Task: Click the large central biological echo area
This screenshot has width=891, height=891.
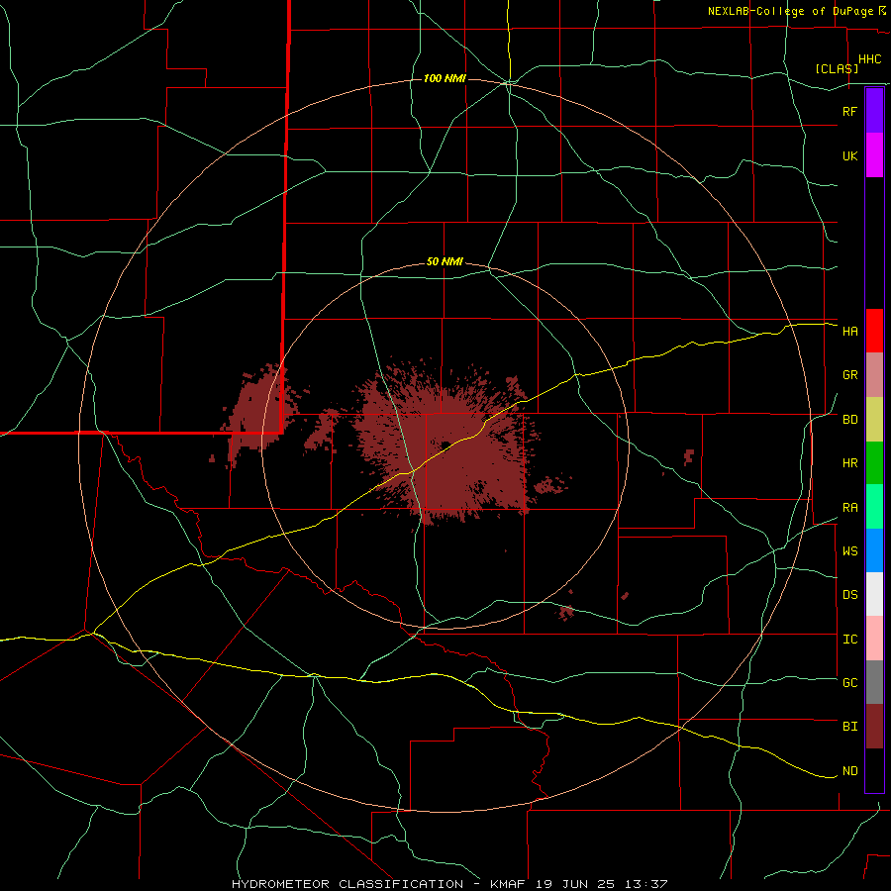Action: 448,444
